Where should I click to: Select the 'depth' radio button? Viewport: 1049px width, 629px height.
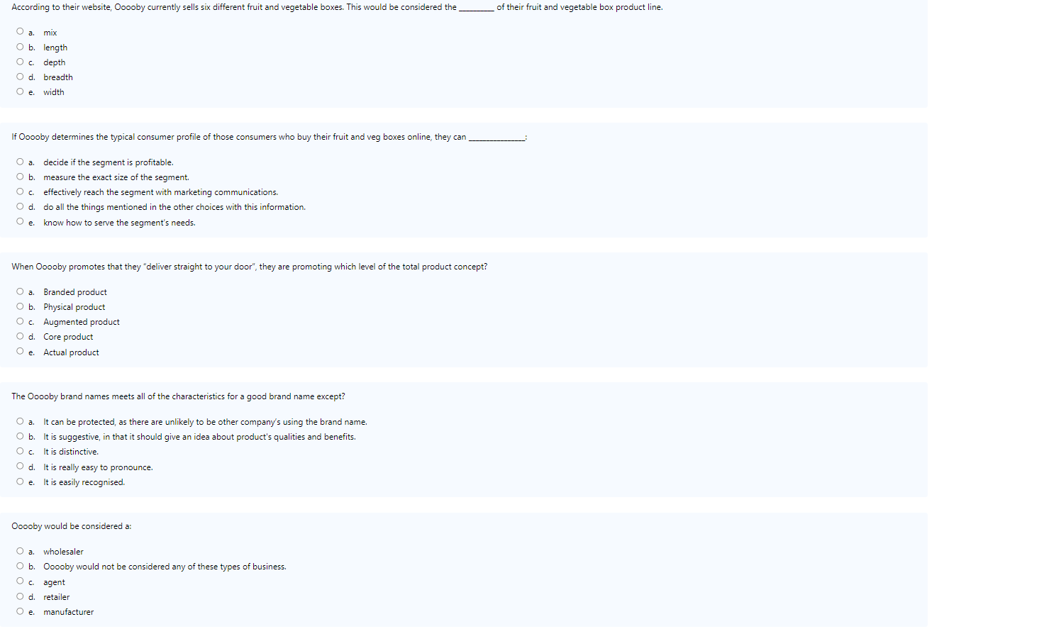20,61
